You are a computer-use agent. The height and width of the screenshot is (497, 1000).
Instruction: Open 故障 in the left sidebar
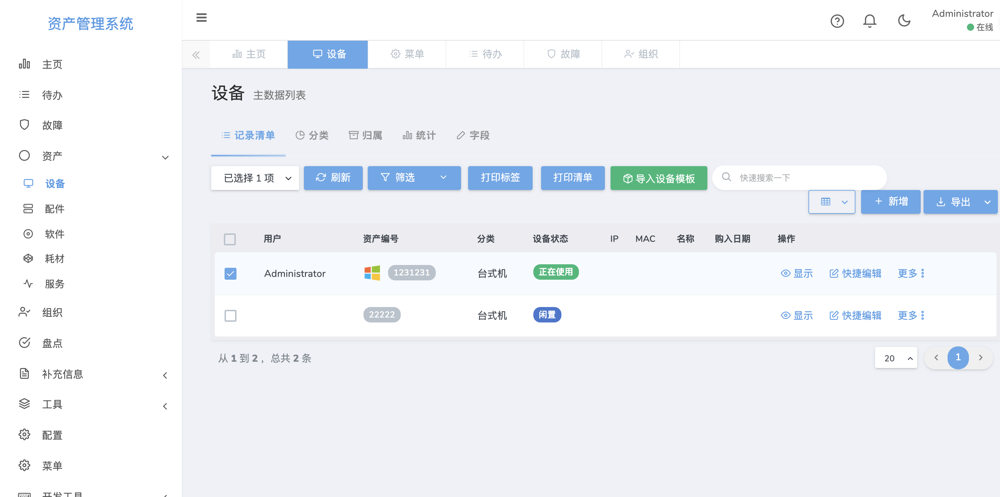52,125
